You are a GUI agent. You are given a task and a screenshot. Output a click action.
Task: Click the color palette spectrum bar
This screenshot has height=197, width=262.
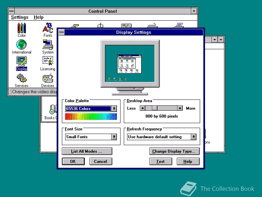[x=91, y=117]
